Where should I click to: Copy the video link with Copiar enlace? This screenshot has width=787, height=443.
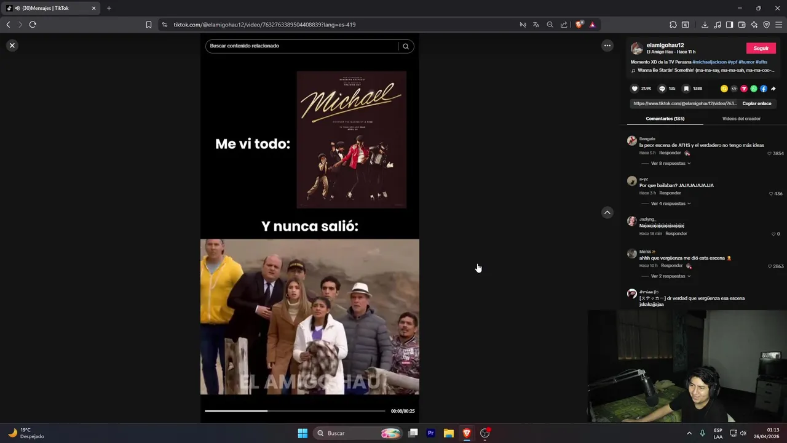tap(756, 103)
